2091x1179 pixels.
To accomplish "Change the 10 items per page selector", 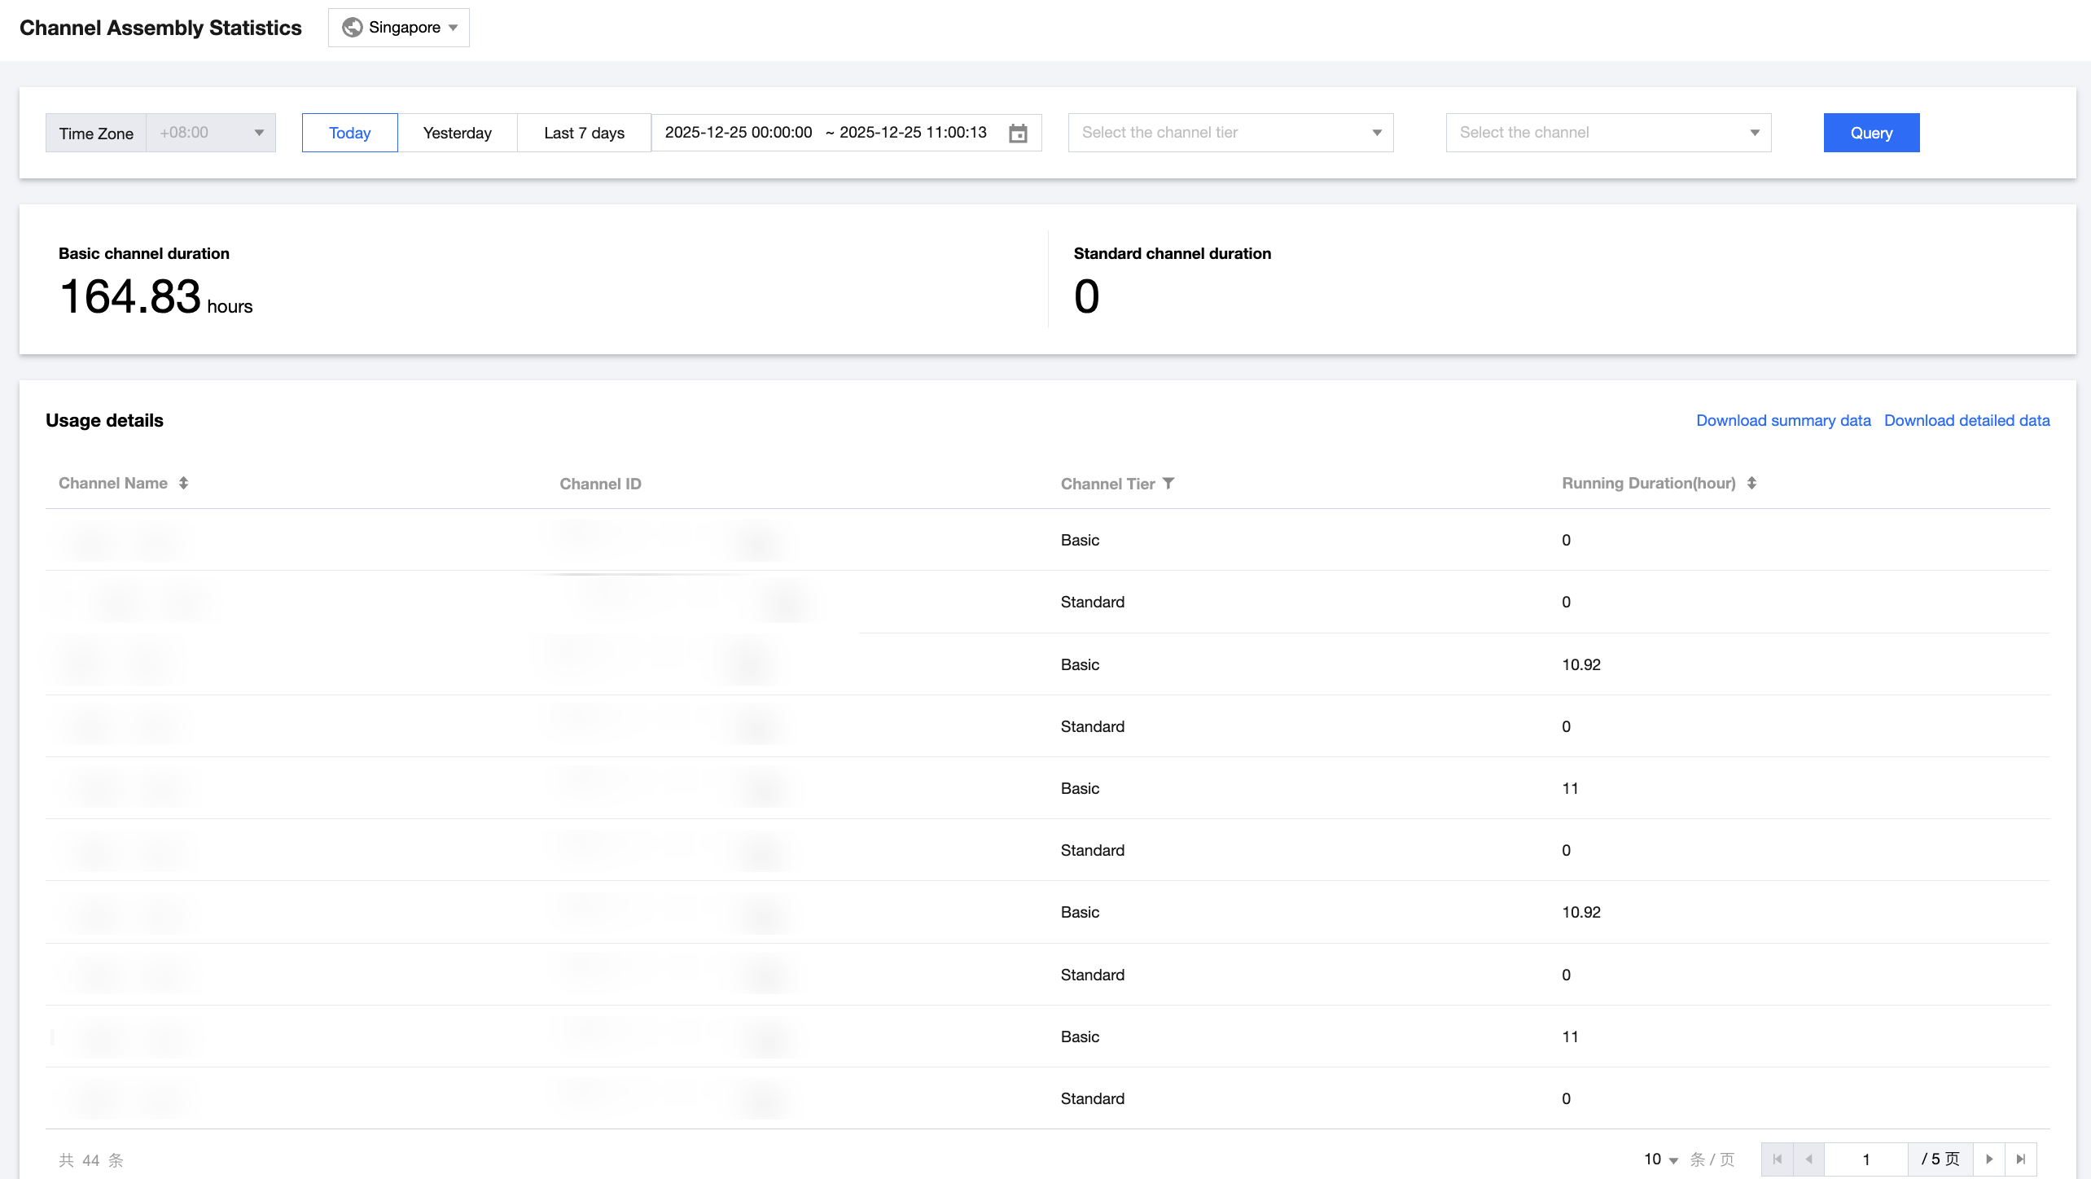I will coord(1661,1159).
